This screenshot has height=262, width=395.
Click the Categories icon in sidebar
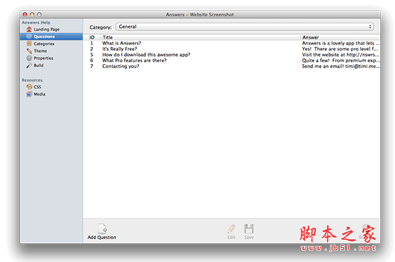tap(29, 43)
